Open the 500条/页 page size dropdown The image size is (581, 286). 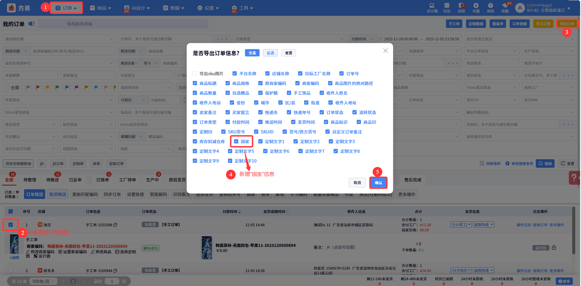point(43,281)
